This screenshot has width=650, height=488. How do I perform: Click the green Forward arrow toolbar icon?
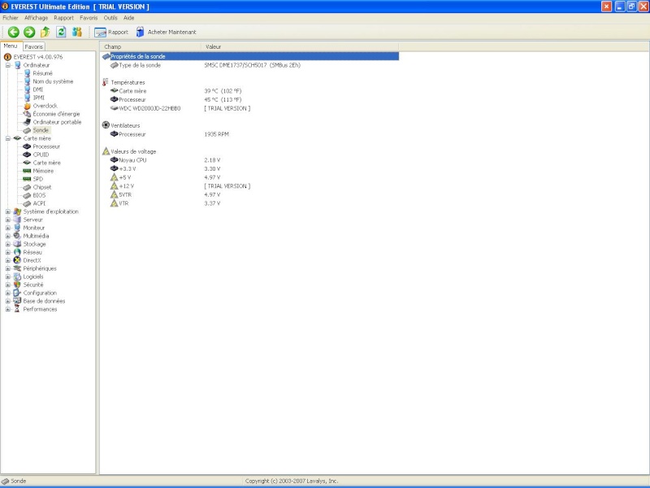click(x=29, y=32)
